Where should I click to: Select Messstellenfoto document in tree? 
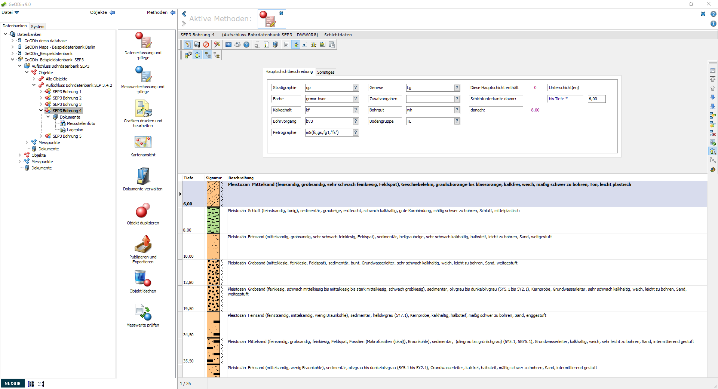pos(81,123)
